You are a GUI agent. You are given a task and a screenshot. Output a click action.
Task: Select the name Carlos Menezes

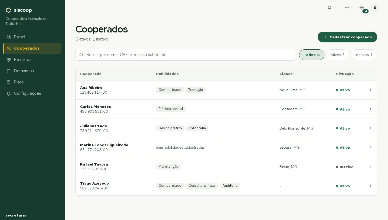pyautogui.click(x=95, y=107)
